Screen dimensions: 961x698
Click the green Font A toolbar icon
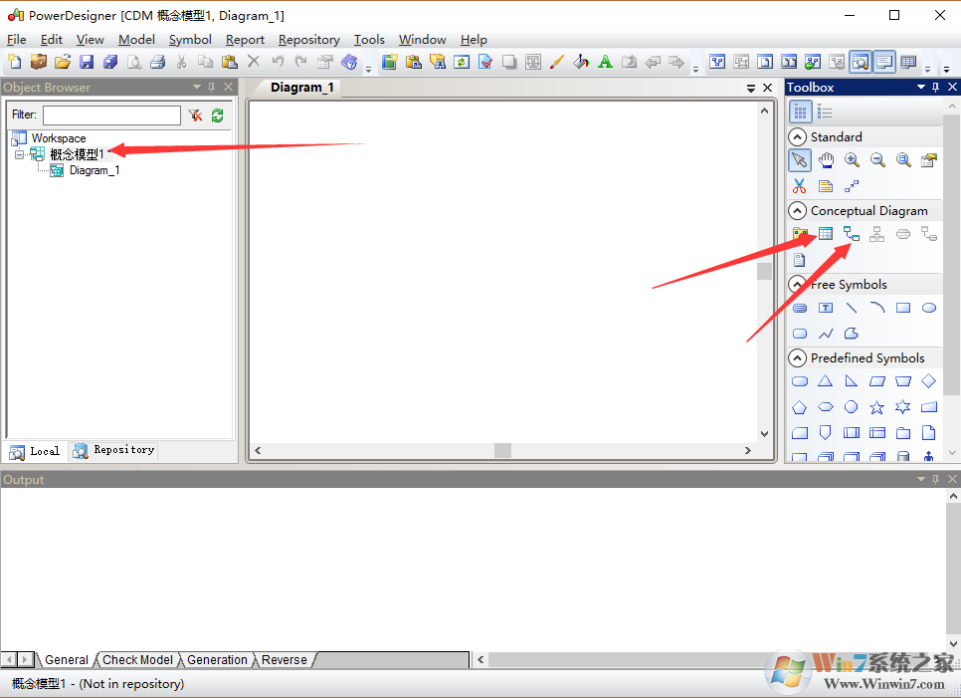[605, 62]
